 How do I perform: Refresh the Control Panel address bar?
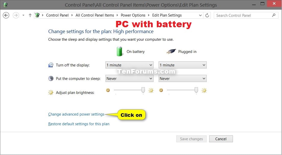[207, 16]
